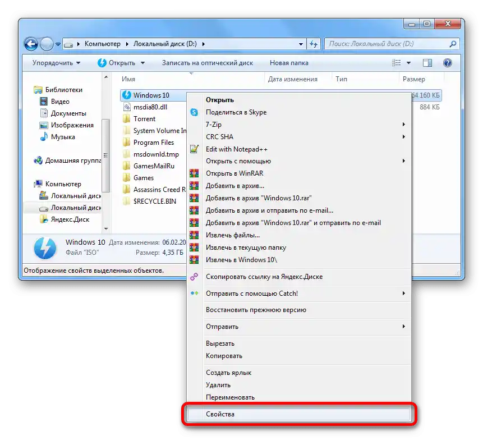Screen dimensions: 483x440
Task: Open the help question mark icon
Action: [447, 63]
